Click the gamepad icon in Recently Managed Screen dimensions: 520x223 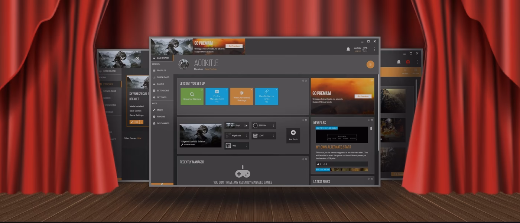pyautogui.click(x=243, y=172)
